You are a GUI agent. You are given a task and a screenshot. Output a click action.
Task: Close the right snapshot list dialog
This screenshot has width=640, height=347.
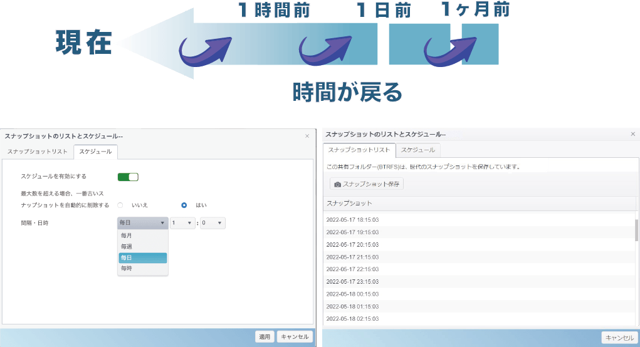[632, 134]
